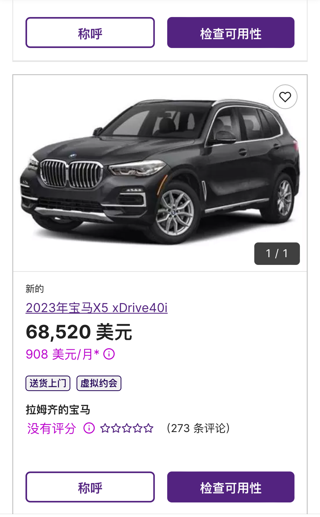Save BMW X5 with the heart icon
This screenshot has width=320, height=517.
click(285, 97)
